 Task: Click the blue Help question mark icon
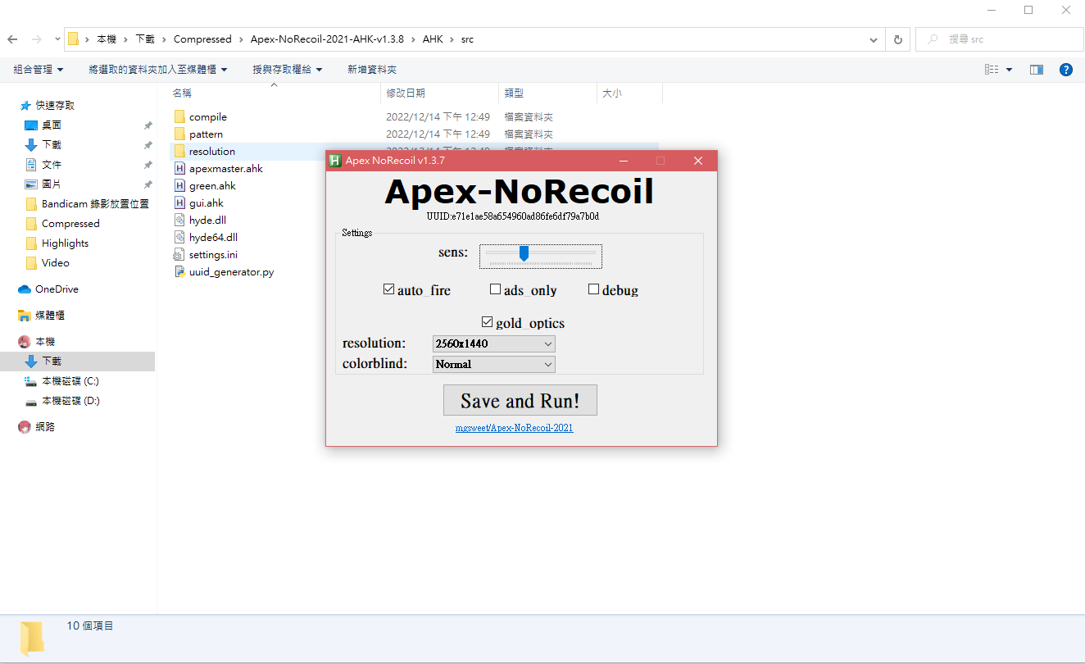click(1065, 69)
